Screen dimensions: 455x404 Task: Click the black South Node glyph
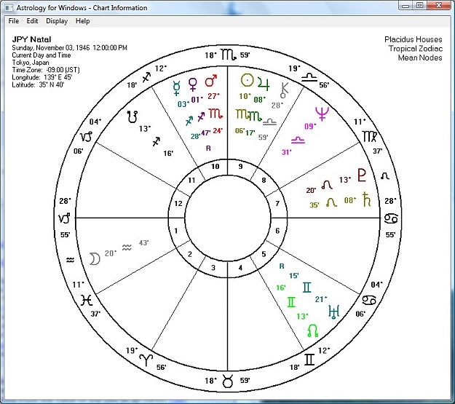(132, 116)
